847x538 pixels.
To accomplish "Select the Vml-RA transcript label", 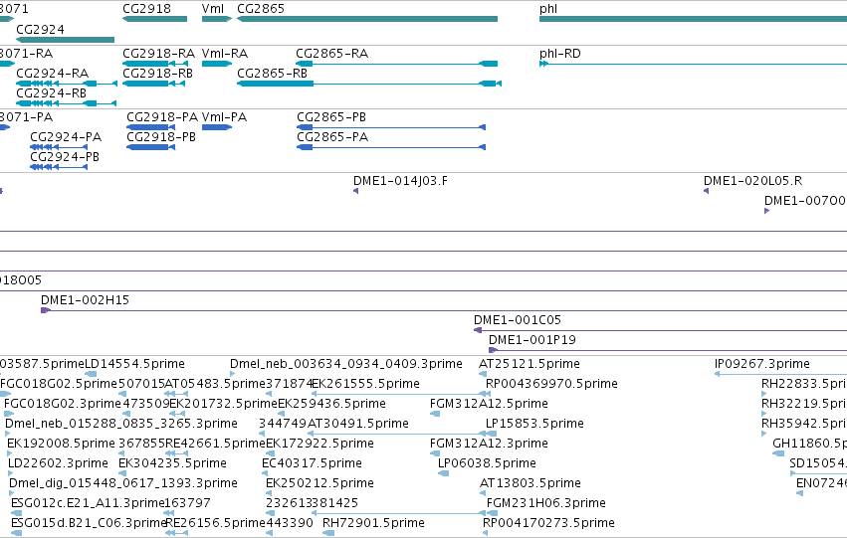I will tap(225, 54).
